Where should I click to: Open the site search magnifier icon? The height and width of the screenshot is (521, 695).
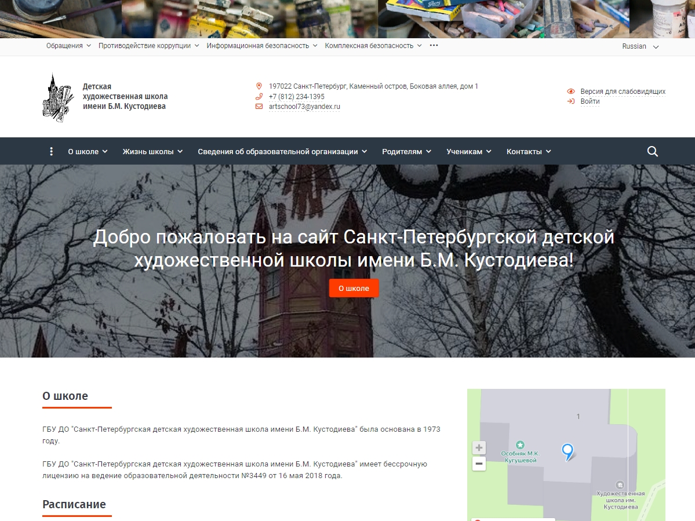652,151
